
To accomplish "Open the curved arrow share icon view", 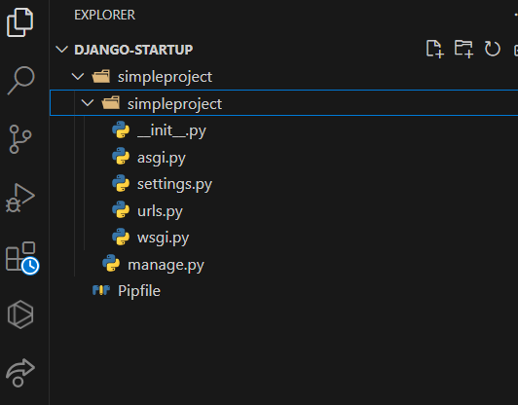I will [20, 373].
